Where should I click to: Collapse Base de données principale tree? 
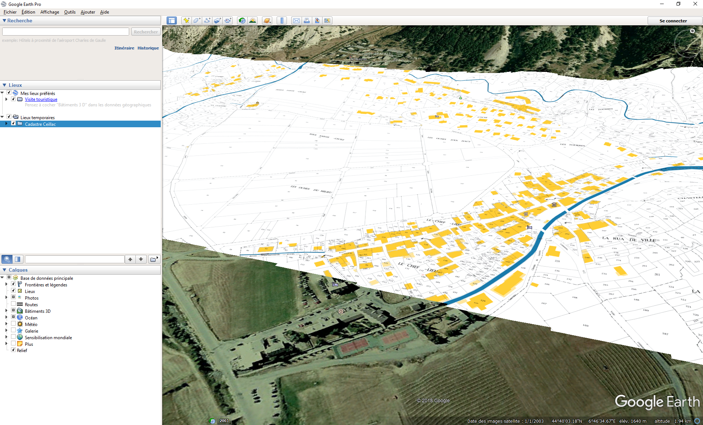coord(2,278)
